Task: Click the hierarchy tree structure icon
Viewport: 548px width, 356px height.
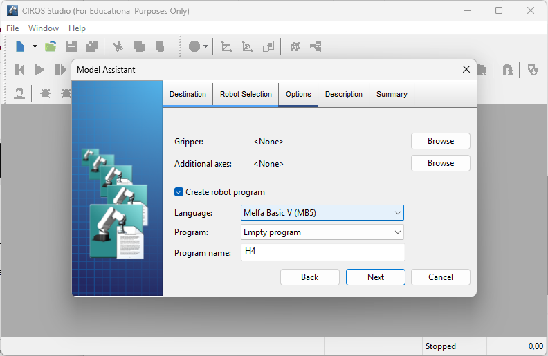Action: tap(316, 46)
